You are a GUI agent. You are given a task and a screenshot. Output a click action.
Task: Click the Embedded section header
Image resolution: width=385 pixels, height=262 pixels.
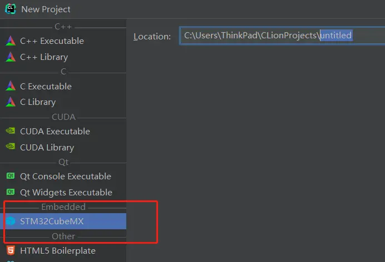tap(63, 207)
